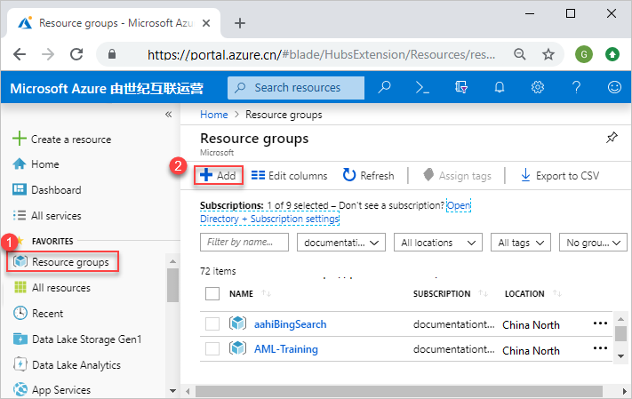Tick the checkbox for aahiBingSearch
The image size is (632, 399).
(212, 324)
